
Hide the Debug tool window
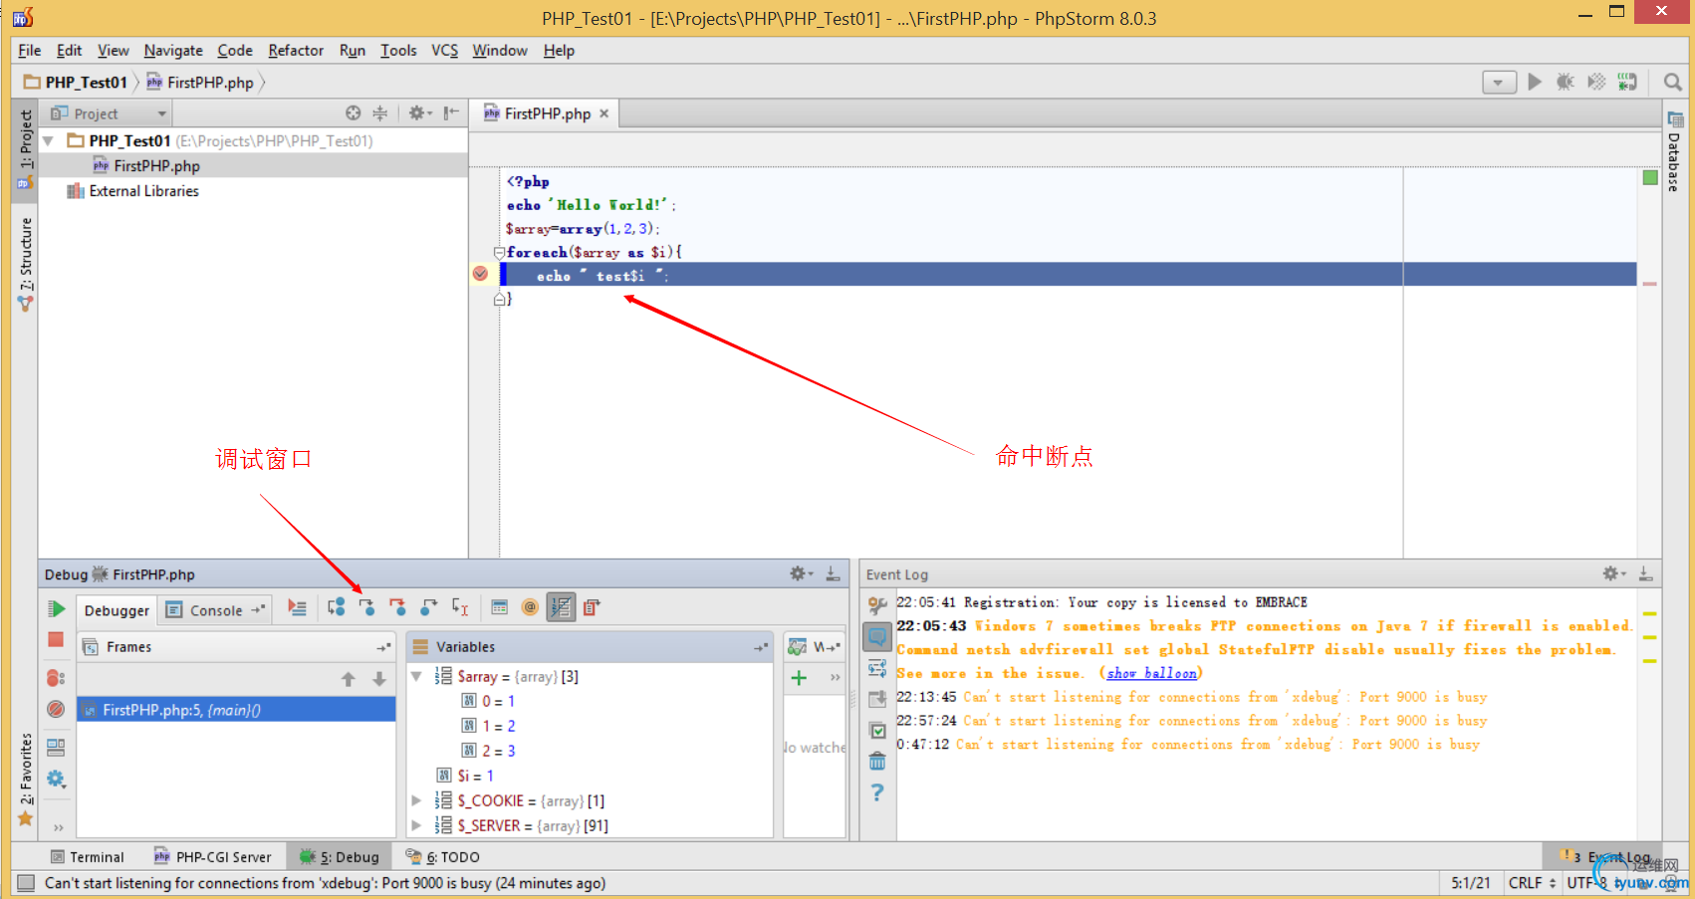point(834,573)
